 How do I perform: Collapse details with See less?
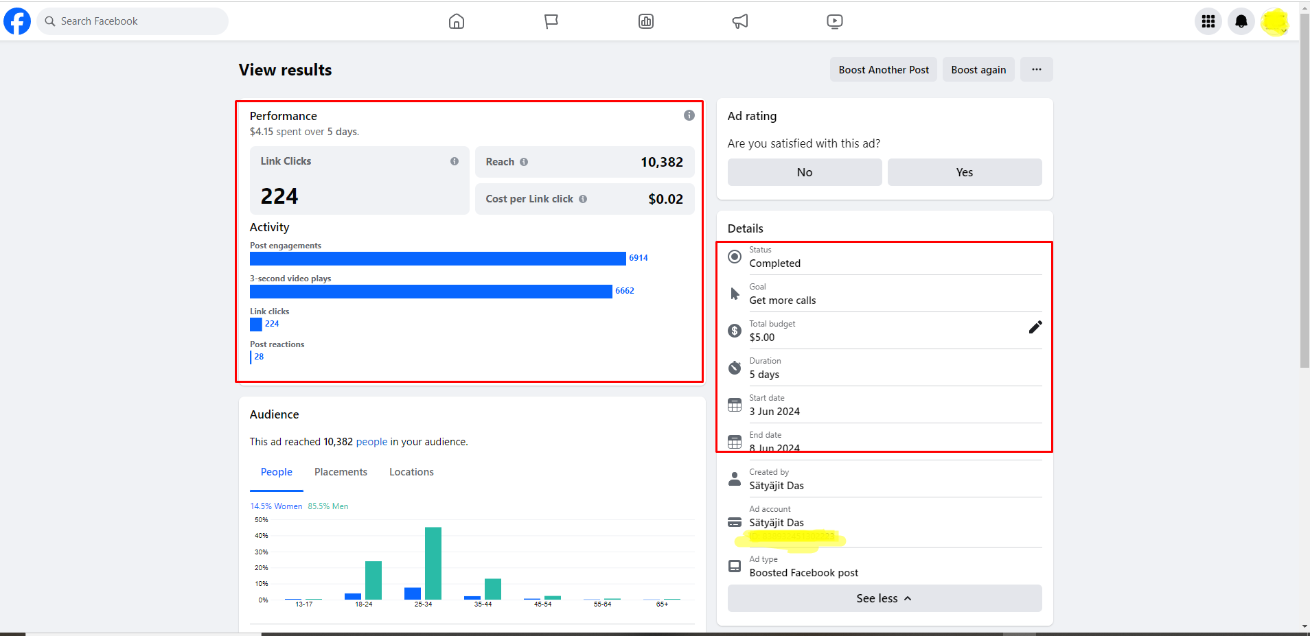pos(884,598)
